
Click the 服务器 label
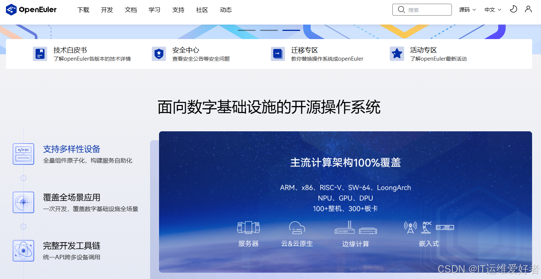click(x=249, y=244)
